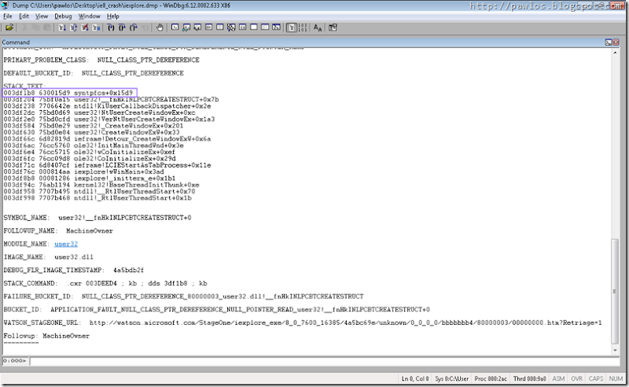Click the Stop debugging icon with red X
Image resolution: width=629 pixels, height=387 pixels.
point(85,28)
